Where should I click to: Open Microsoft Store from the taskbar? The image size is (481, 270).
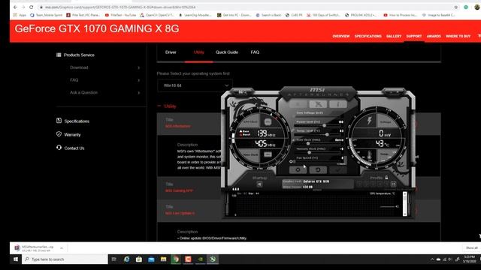pos(139,259)
